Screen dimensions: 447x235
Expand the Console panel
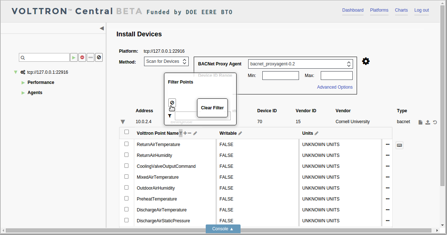pyautogui.click(x=223, y=229)
